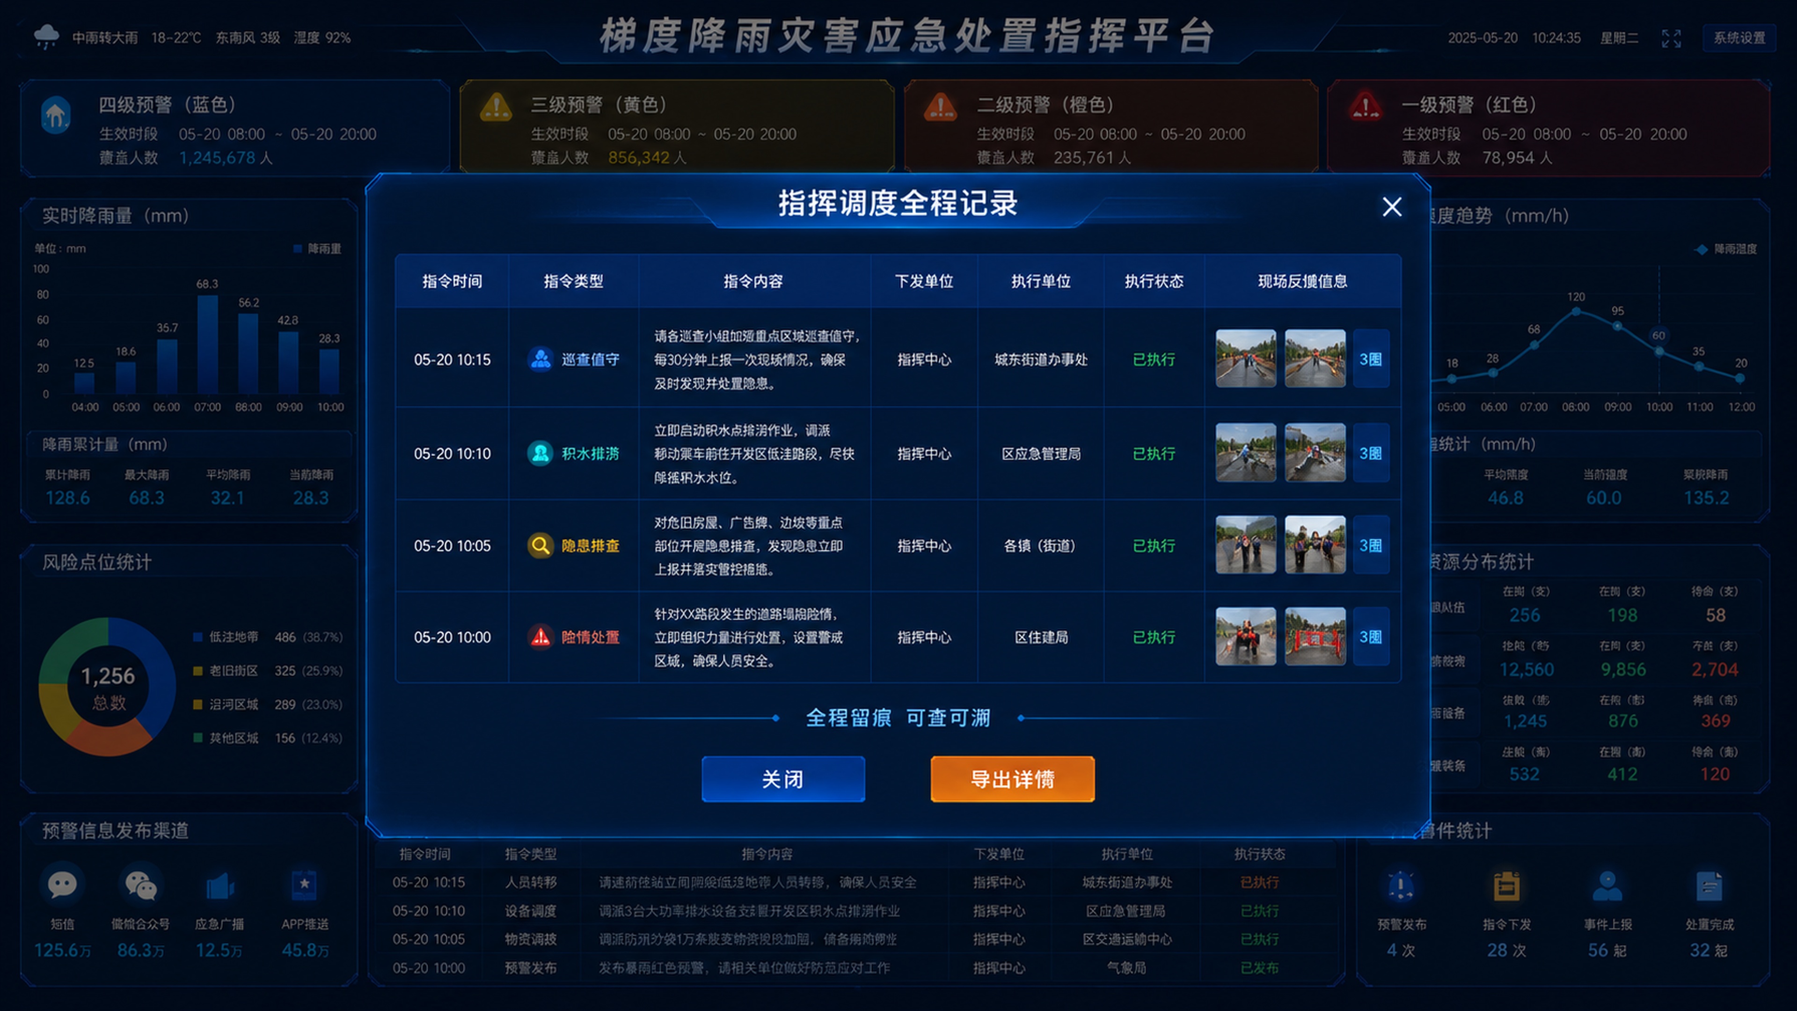Click 老旧街区 legend color swatch

click(x=197, y=671)
